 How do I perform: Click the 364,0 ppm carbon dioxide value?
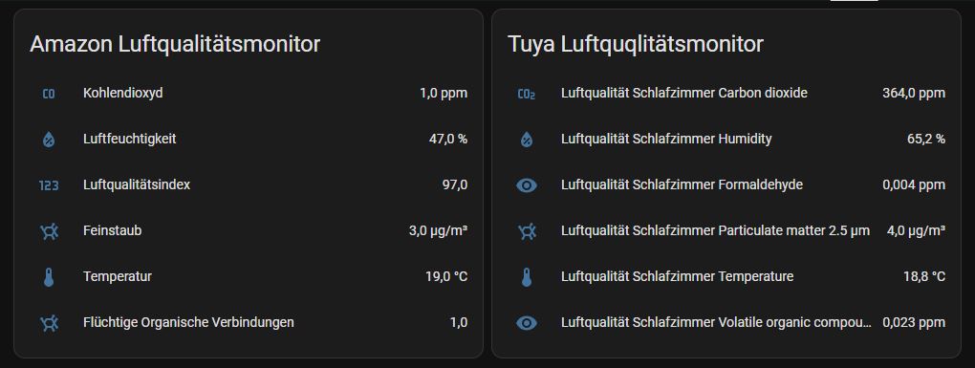pos(914,94)
